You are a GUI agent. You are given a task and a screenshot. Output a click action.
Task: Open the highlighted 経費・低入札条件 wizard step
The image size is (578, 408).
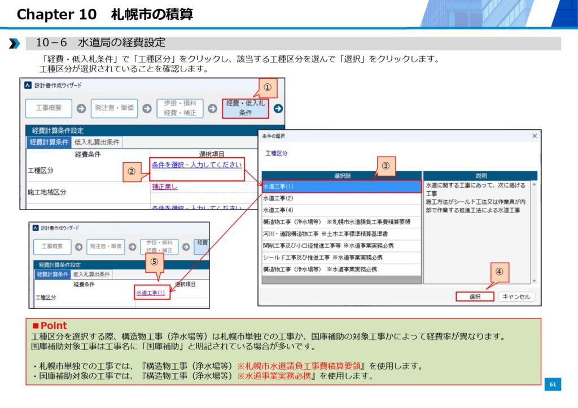coord(245,108)
